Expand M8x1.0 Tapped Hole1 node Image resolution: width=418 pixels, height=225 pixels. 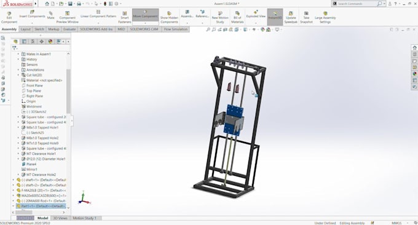tap(18, 128)
